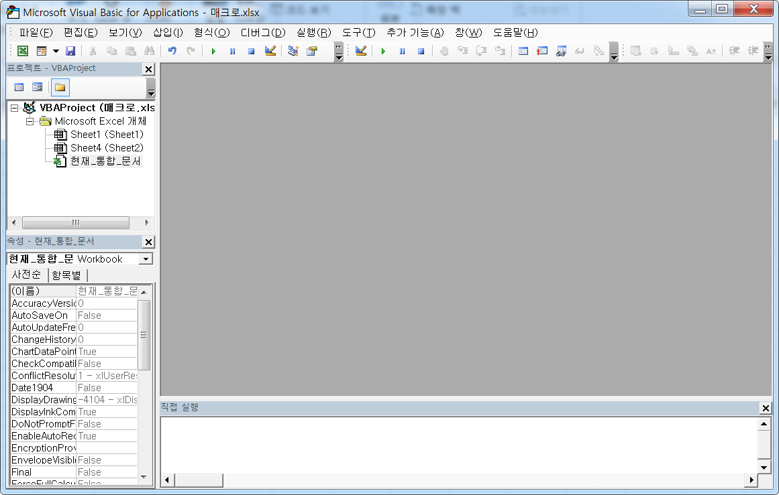Viewport: 779px width, 495px height.
Task: Select the View Code icon in Project panel
Action: click(19, 86)
